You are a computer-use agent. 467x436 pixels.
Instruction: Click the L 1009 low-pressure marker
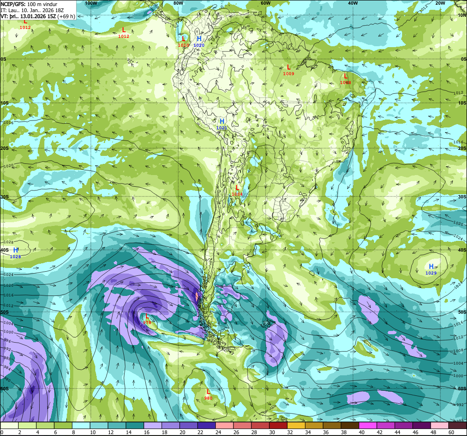pos(288,70)
